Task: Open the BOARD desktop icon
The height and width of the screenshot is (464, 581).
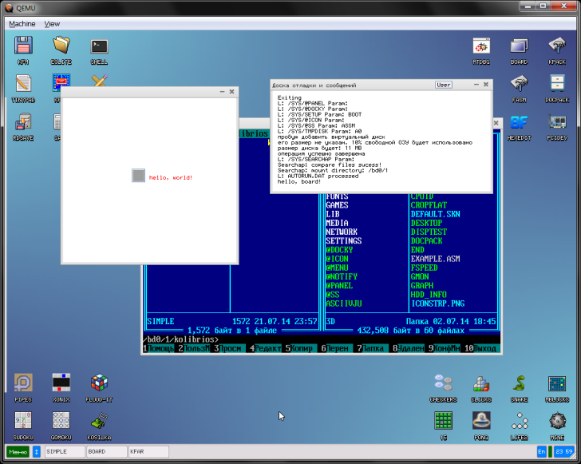Action: (519, 50)
